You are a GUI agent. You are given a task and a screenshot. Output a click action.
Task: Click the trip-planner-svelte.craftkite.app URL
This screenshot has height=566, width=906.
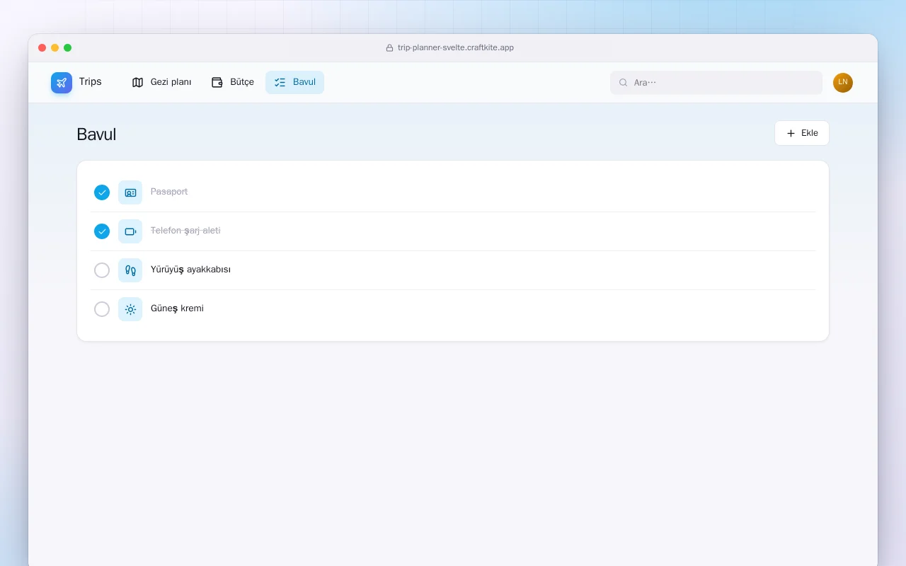456,48
